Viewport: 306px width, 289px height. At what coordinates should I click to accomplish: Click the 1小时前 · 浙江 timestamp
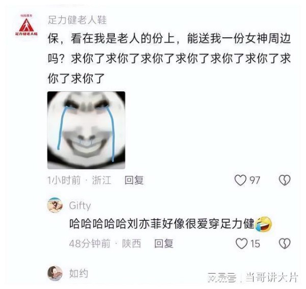[80, 180]
